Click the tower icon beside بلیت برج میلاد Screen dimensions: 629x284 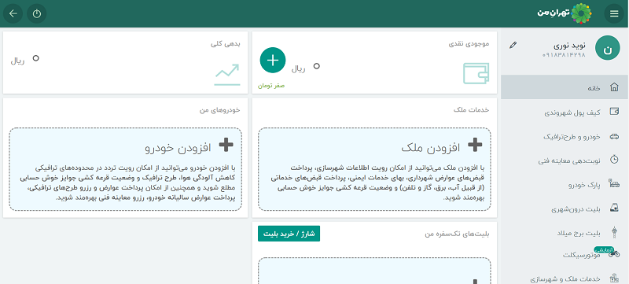click(x=614, y=232)
